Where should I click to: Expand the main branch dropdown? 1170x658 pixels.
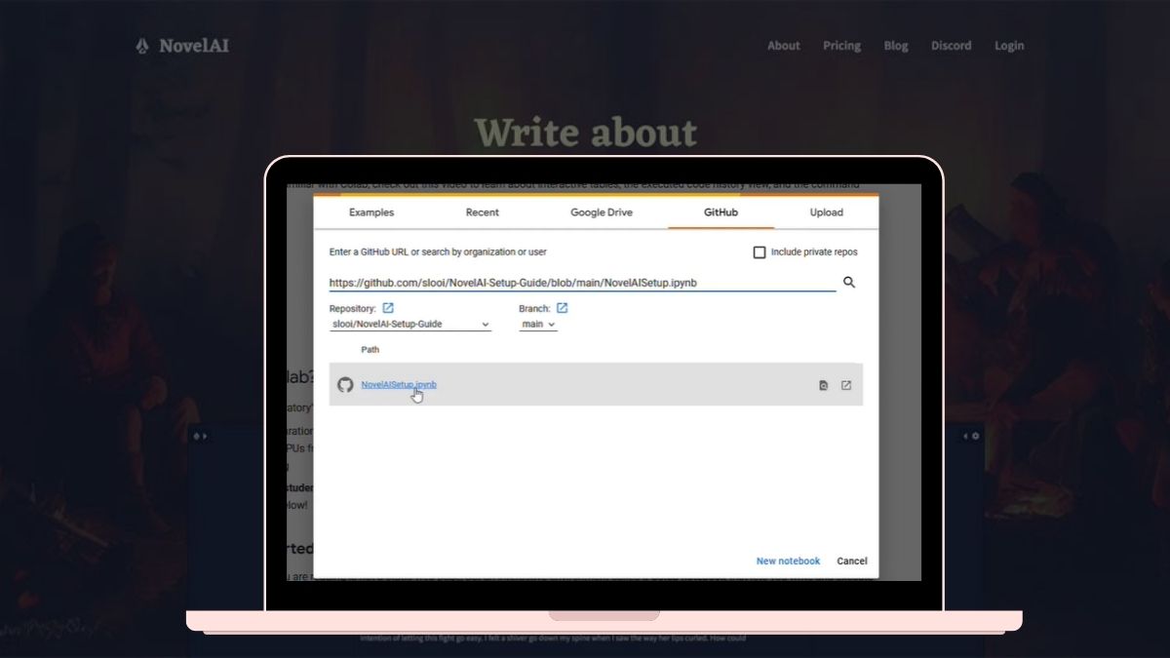coord(538,325)
